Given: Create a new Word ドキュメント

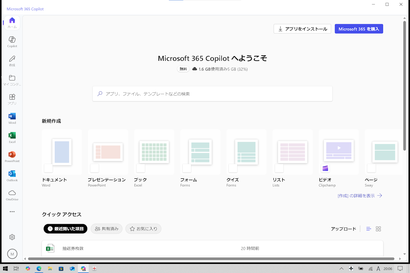Looking at the screenshot, I should pyautogui.click(x=62, y=158).
